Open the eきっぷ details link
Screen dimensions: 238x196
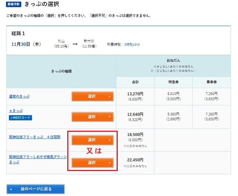[16, 111]
